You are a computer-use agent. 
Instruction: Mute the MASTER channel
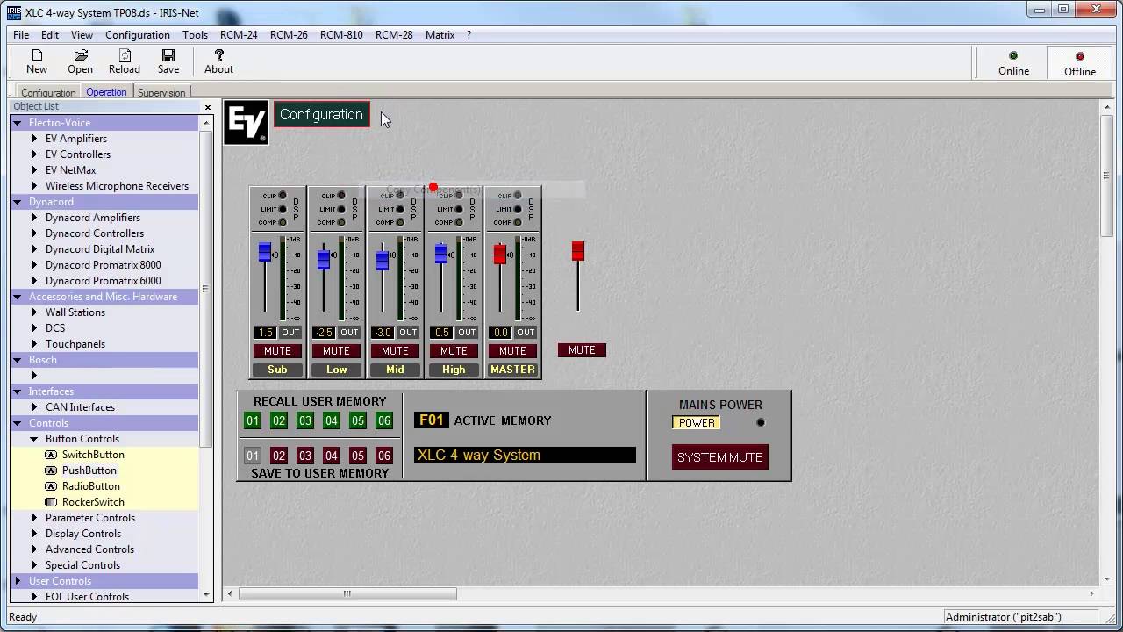tap(512, 351)
